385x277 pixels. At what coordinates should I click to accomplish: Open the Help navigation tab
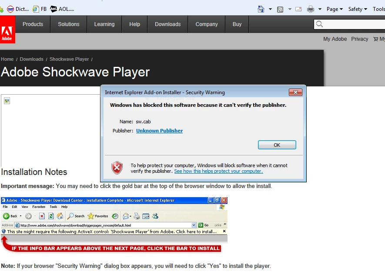pyautogui.click(x=134, y=24)
